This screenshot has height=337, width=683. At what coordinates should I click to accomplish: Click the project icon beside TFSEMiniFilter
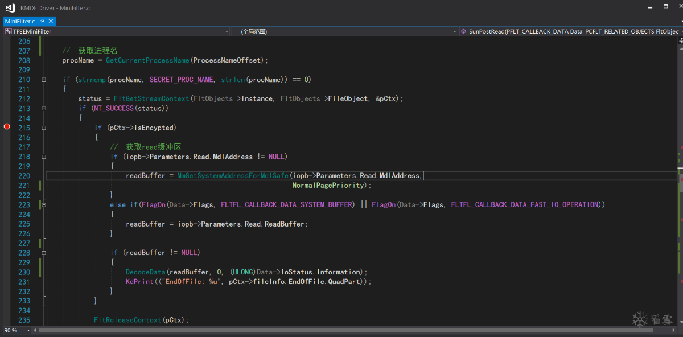click(x=8, y=32)
